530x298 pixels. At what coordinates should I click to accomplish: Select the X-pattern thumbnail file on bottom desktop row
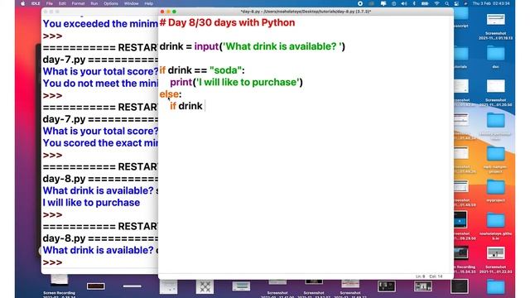coord(205,287)
